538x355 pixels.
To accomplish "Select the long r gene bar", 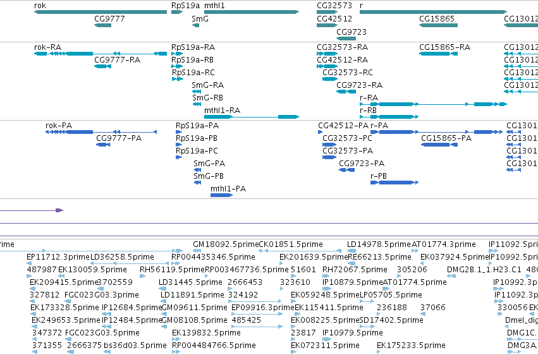I will click(433, 12).
